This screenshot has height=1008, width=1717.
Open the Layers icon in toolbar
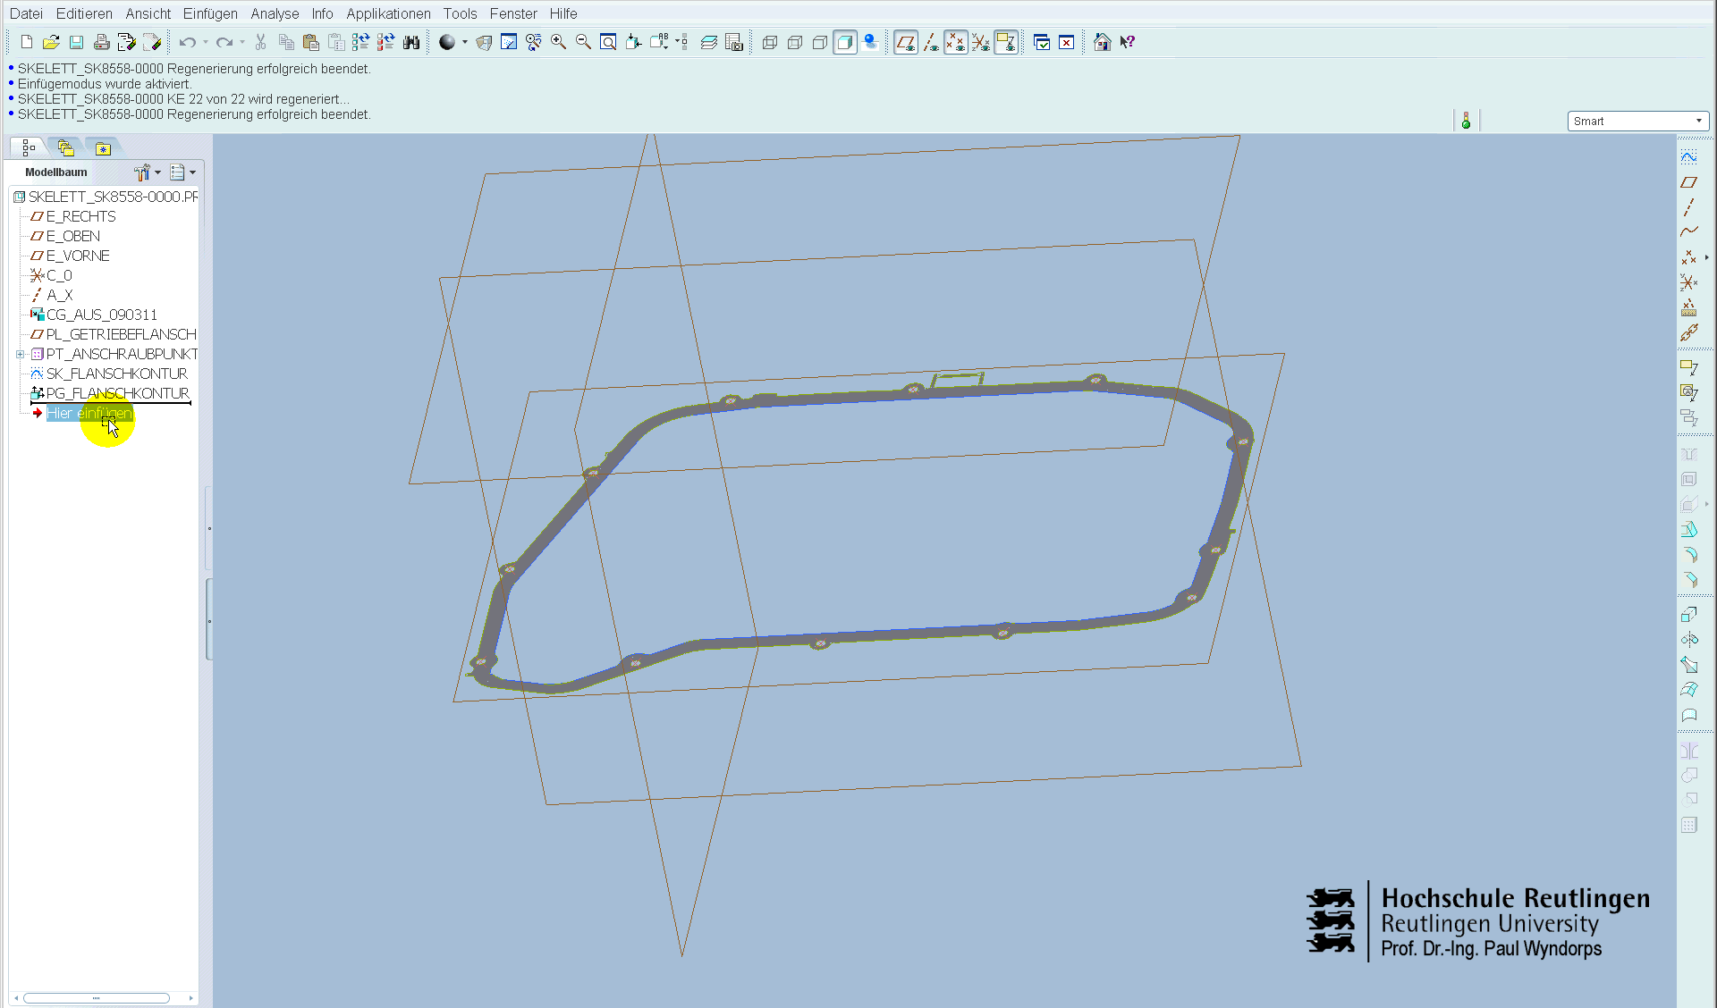[x=709, y=42]
